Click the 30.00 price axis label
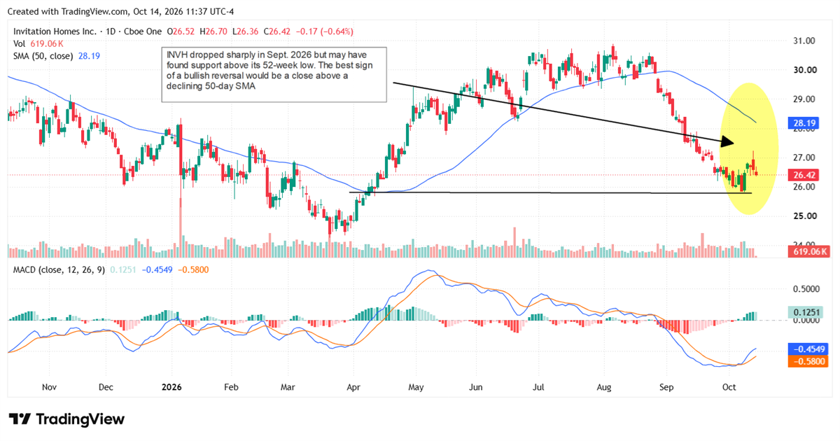840x441 pixels. tap(804, 70)
